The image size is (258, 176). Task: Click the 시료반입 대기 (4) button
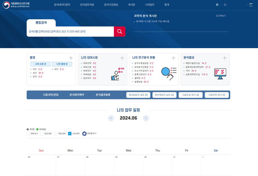(190, 95)
